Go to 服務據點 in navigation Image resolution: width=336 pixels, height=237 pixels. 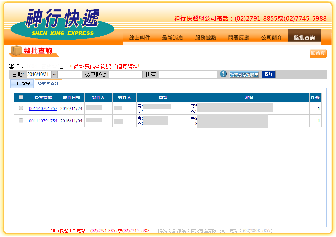[x=205, y=38]
